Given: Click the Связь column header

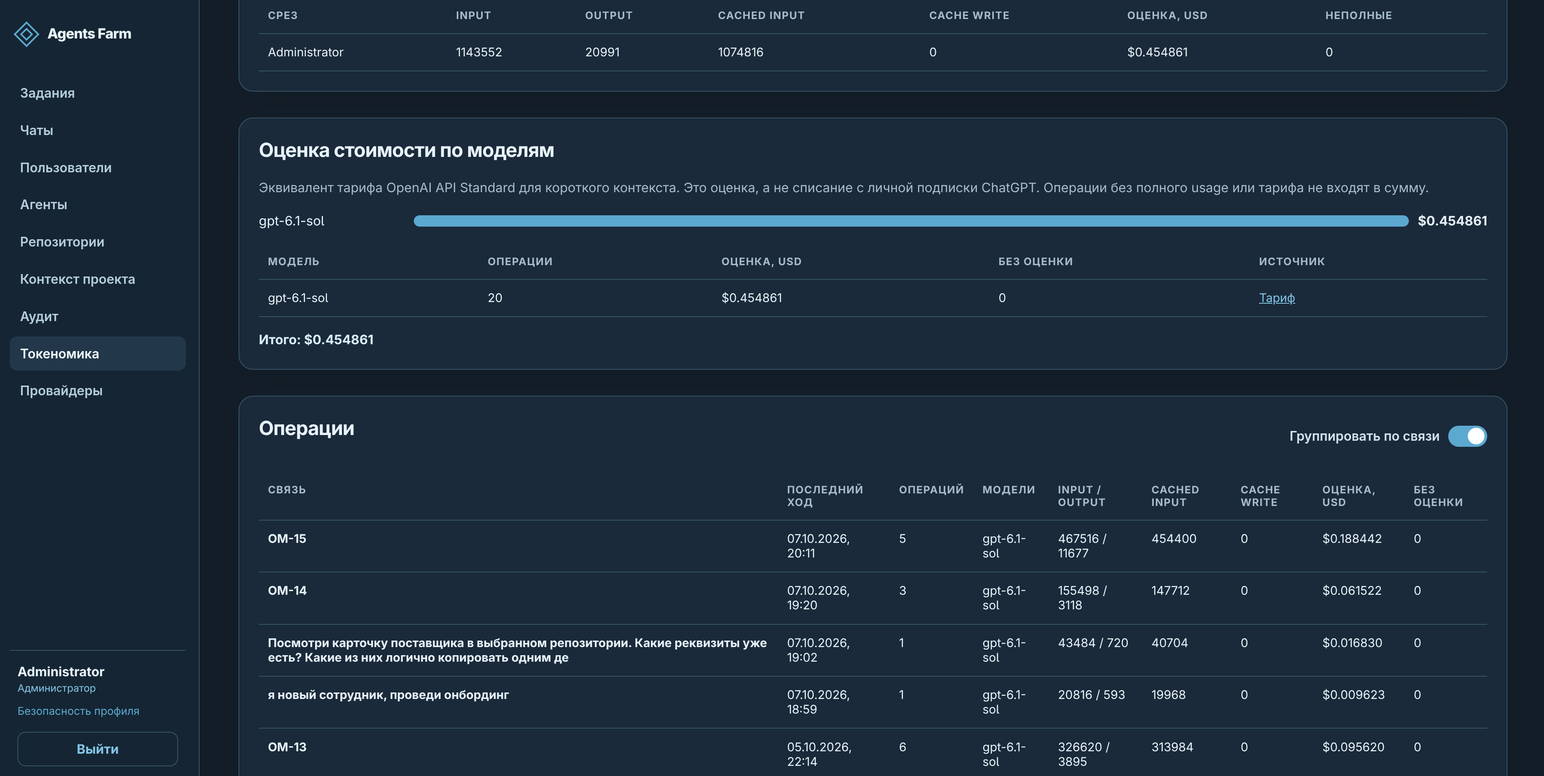Looking at the screenshot, I should pyautogui.click(x=286, y=490).
